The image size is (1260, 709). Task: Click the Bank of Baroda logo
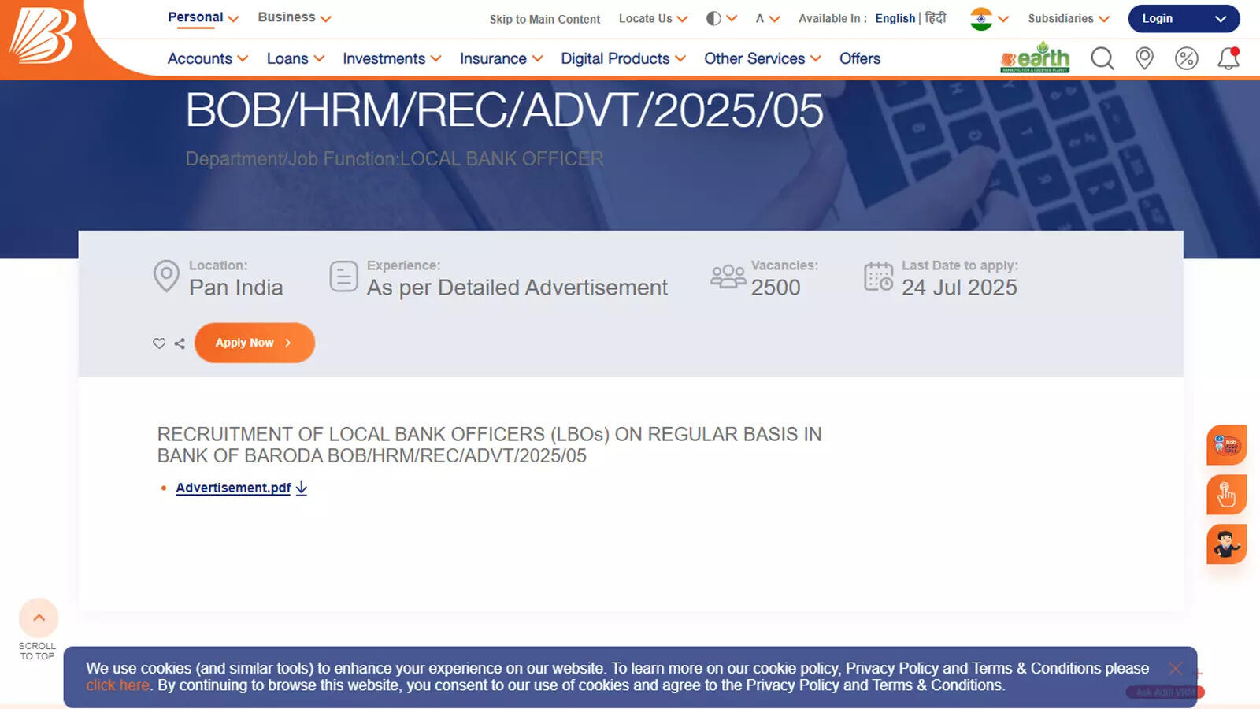pos(42,35)
